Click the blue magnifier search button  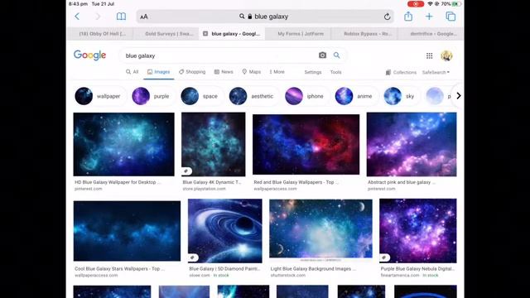click(337, 55)
